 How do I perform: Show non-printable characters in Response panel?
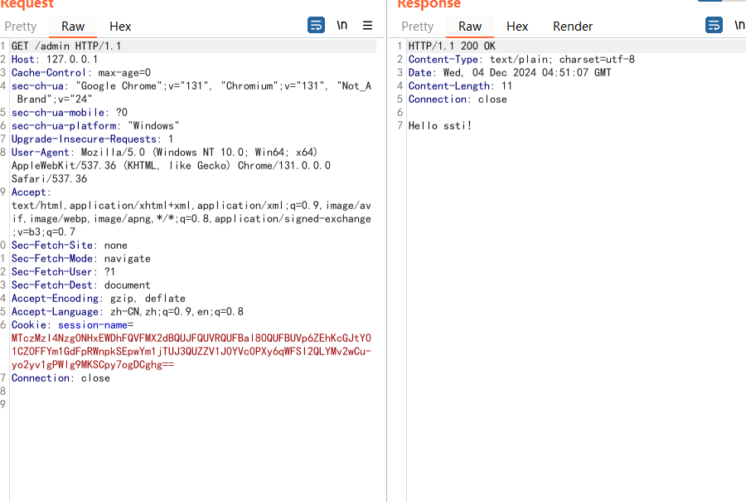(x=739, y=26)
